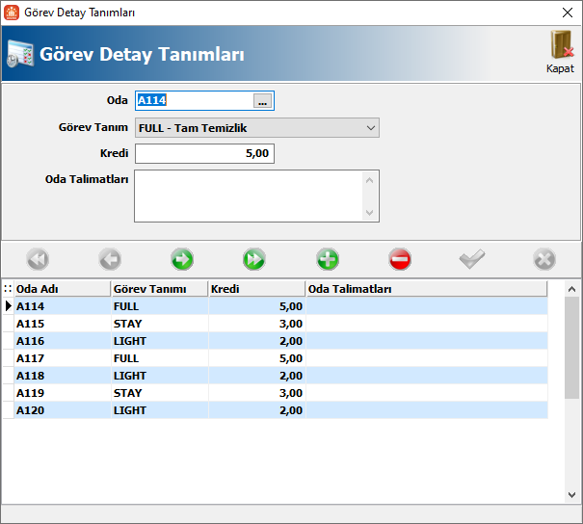Image resolution: width=583 pixels, height=524 pixels.
Task: Click the Oda input field
Action: pos(193,100)
